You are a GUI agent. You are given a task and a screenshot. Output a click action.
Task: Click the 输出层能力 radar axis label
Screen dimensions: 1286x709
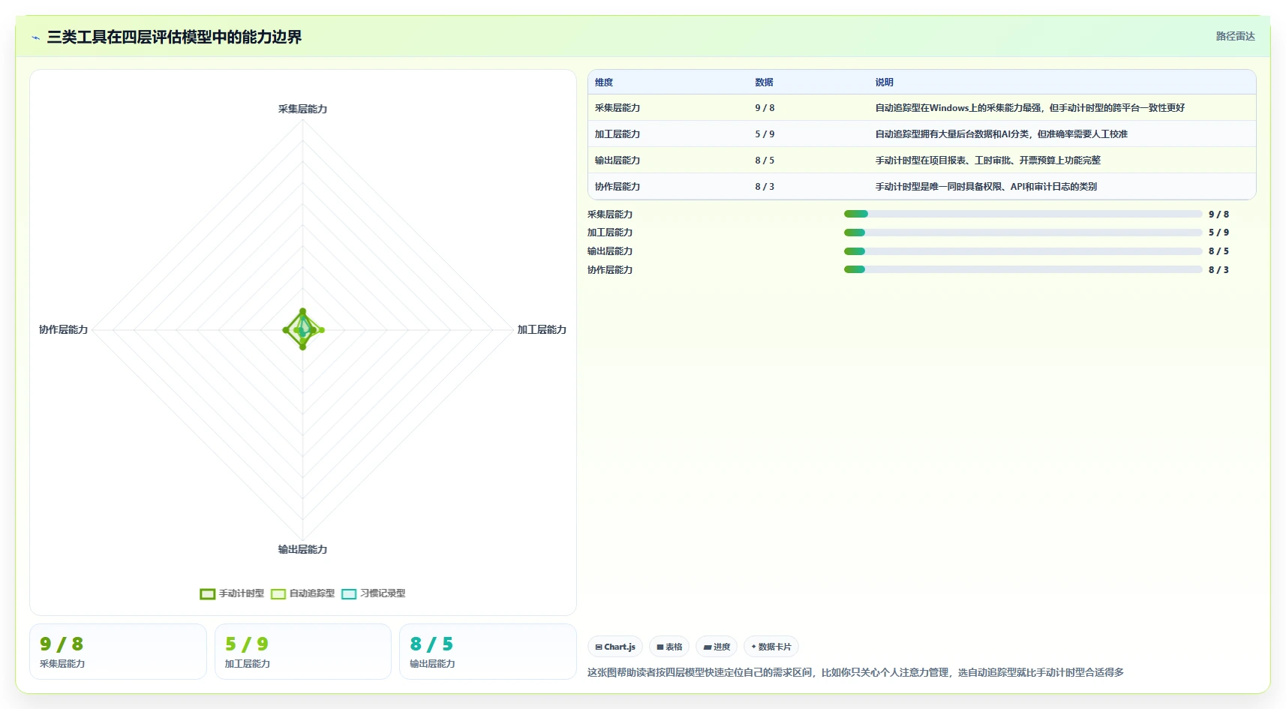pyautogui.click(x=302, y=549)
